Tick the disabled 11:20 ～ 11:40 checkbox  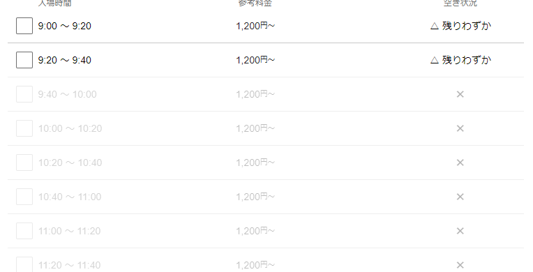point(24,264)
